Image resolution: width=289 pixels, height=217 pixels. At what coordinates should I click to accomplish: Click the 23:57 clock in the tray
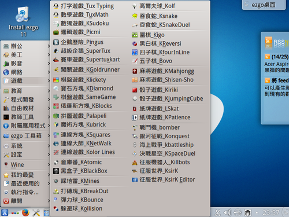click(x=271, y=213)
